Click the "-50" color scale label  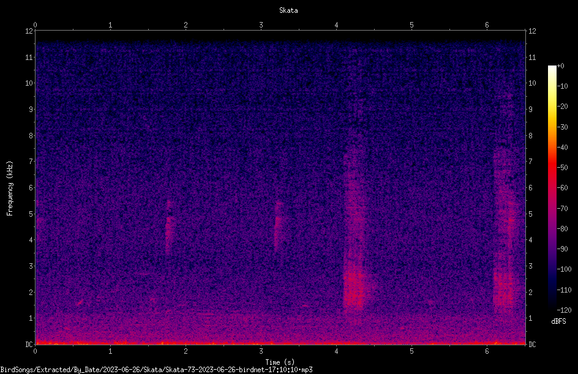click(x=562, y=168)
